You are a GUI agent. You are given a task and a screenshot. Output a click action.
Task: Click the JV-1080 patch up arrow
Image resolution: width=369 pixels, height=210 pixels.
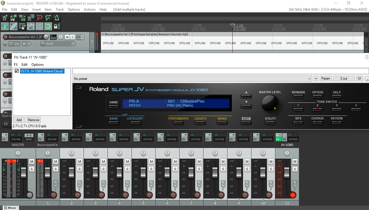(x=246, y=96)
